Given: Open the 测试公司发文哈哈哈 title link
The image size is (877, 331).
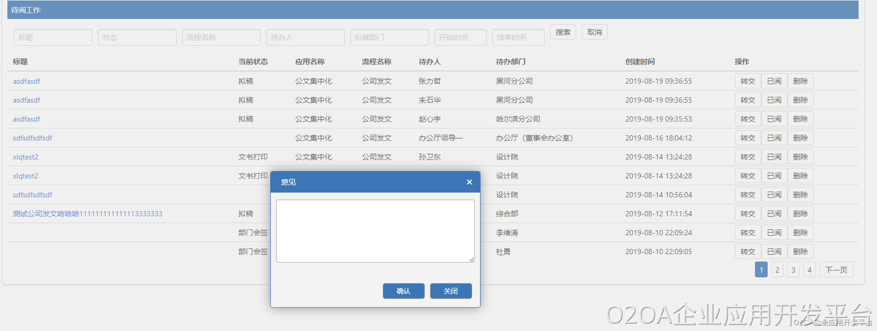Looking at the screenshot, I should [88, 214].
